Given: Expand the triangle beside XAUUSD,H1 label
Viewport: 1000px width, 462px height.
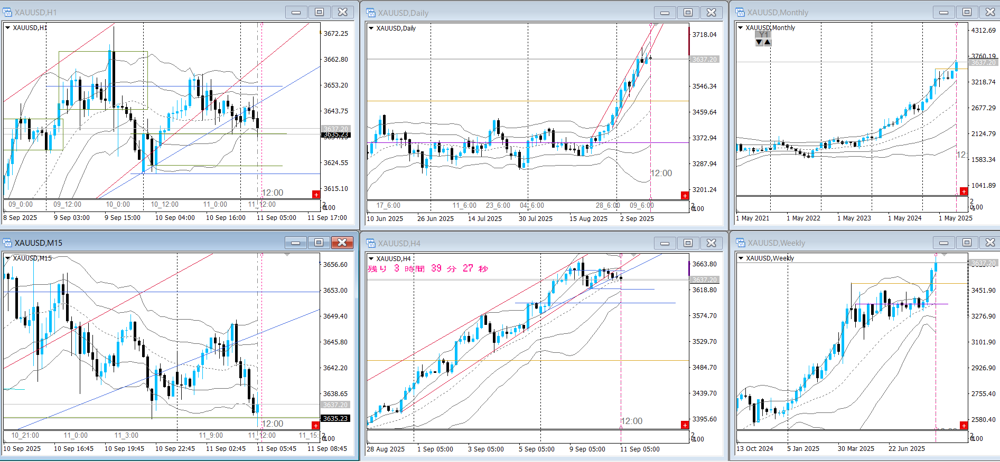Looking at the screenshot, I should coord(8,28).
